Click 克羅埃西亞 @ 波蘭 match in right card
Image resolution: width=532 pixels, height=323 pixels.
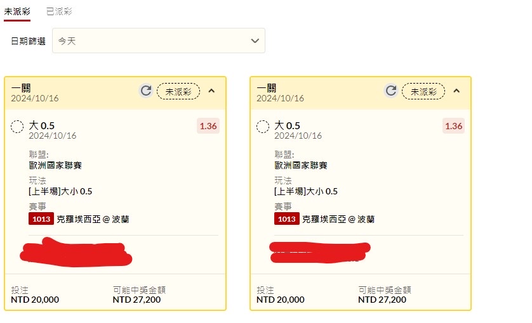click(x=338, y=219)
